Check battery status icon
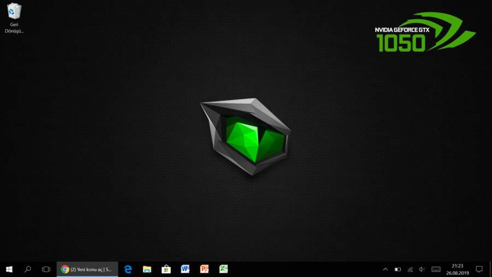The height and width of the screenshot is (277, 492). point(397,269)
